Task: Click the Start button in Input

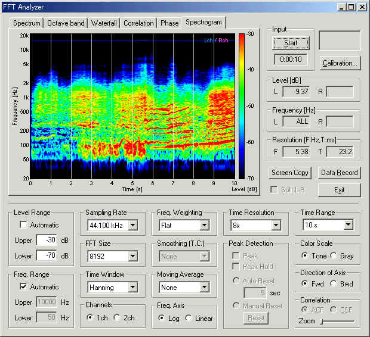Action: pyautogui.click(x=291, y=43)
